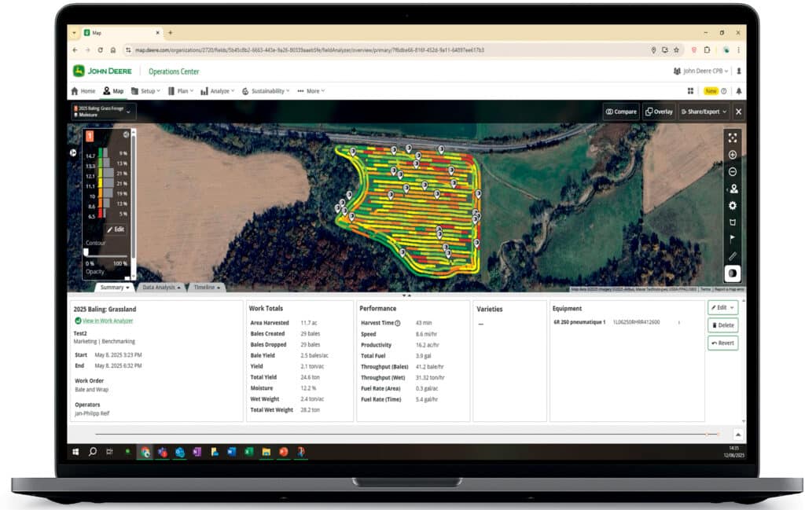
Task: Toggle the map contrast layer button
Action: pyautogui.click(x=733, y=273)
